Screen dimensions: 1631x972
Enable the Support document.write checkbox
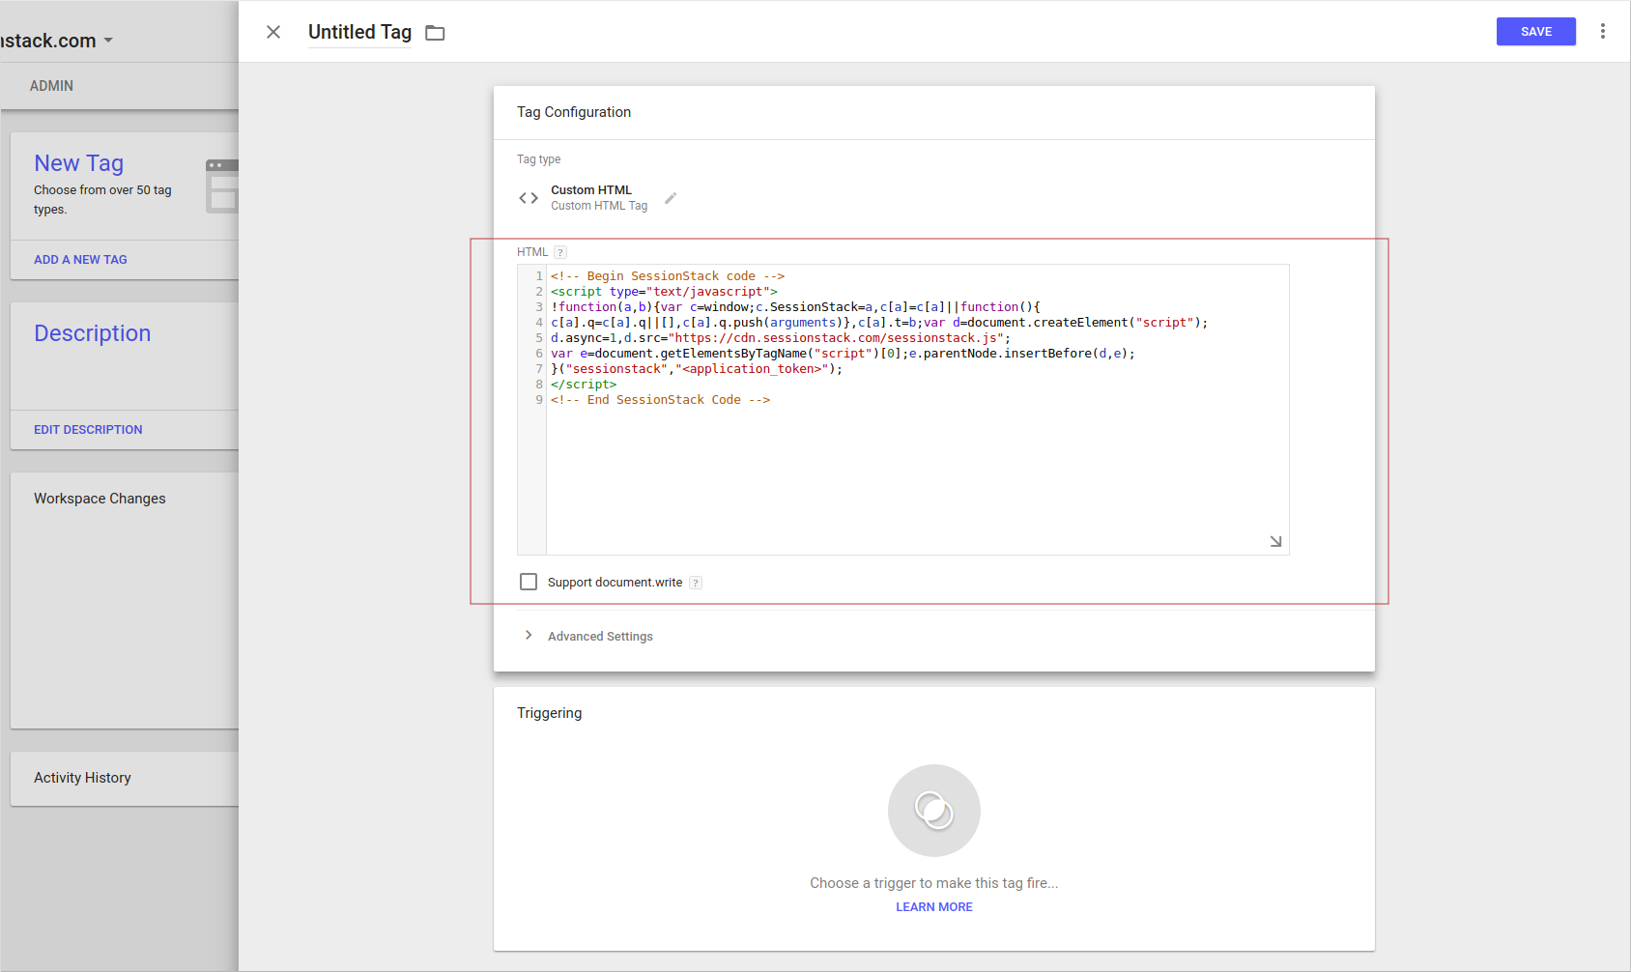[529, 582]
